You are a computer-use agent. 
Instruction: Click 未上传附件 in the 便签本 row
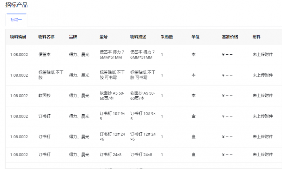tap(263, 55)
